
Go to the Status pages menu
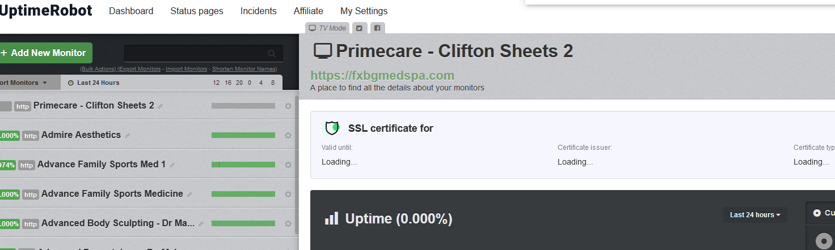(197, 11)
